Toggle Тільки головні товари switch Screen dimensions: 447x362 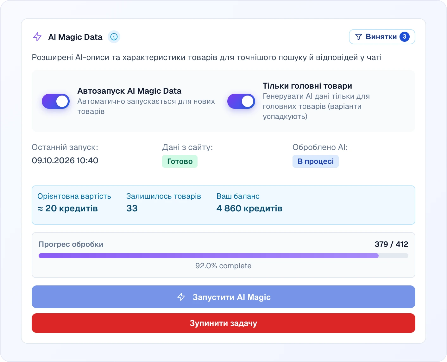[241, 101]
